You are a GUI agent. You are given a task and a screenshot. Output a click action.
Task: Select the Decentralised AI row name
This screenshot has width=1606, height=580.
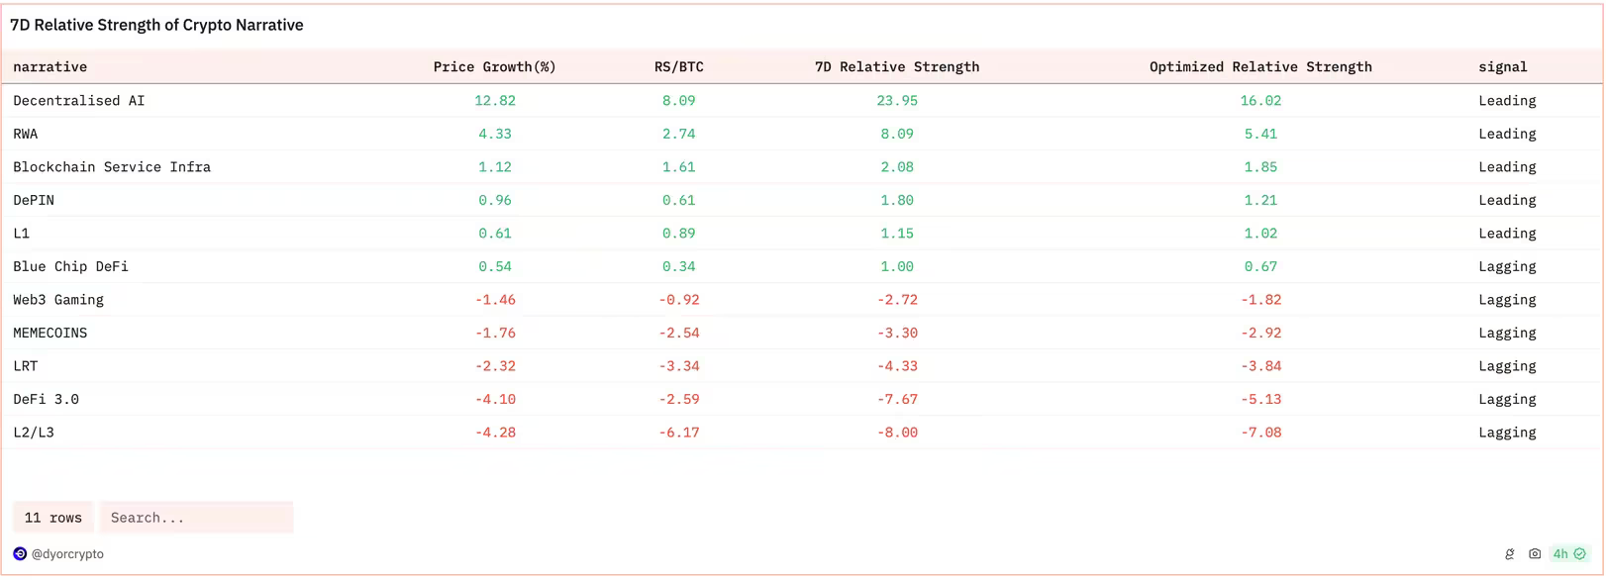pos(79,101)
